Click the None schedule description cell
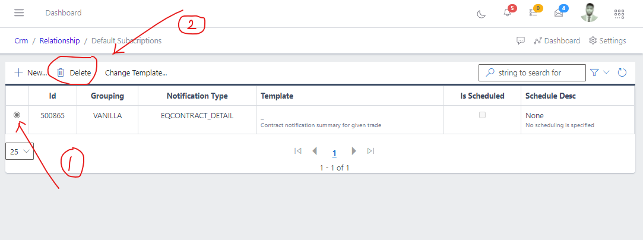The width and height of the screenshot is (643, 240). pyautogui.click(x=577, y=119)
